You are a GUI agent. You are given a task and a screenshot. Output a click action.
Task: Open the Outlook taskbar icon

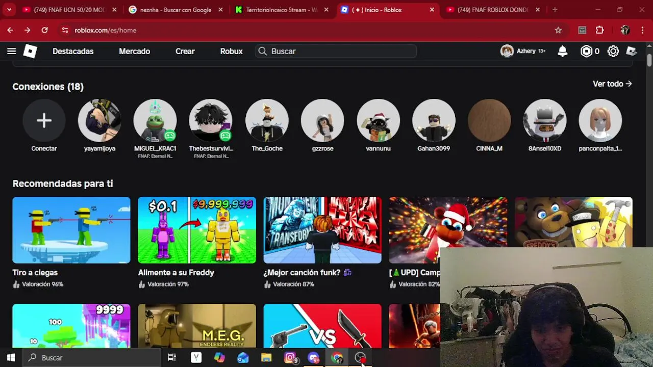243,357
